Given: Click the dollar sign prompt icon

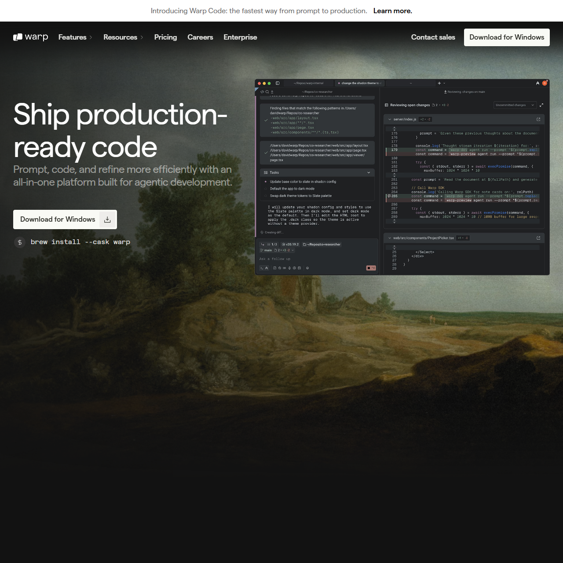Looking at the screenshot, I should pyautogui.click(x=20, y=242).
